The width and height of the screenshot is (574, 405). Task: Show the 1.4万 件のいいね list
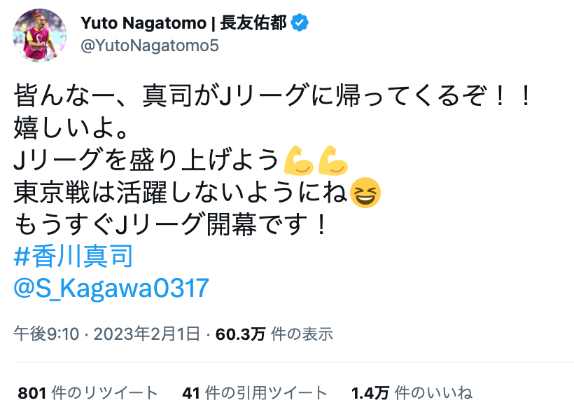point(412,393)
